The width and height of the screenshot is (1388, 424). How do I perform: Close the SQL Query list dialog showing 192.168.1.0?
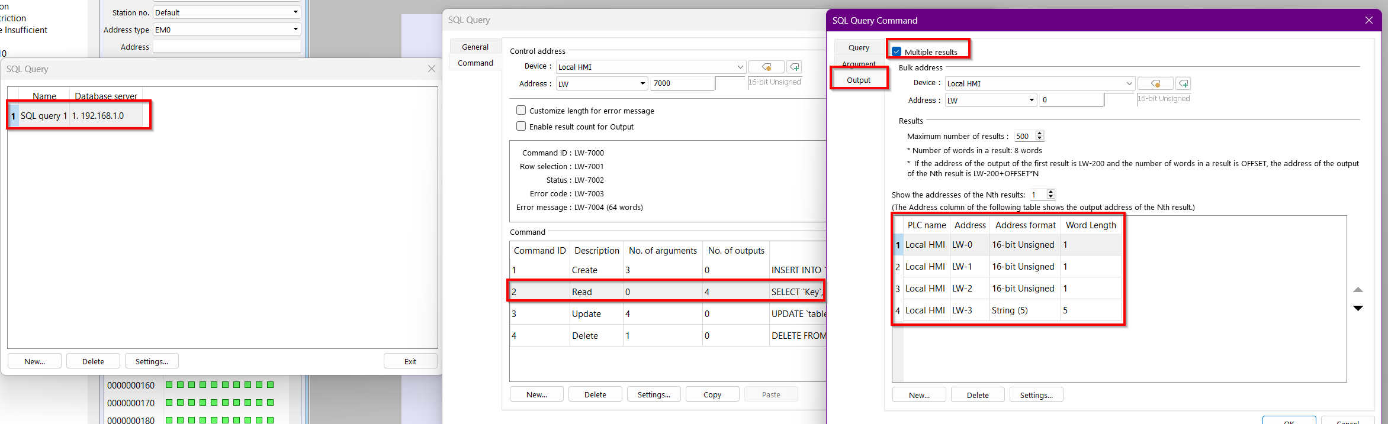[x=432, y=69]
